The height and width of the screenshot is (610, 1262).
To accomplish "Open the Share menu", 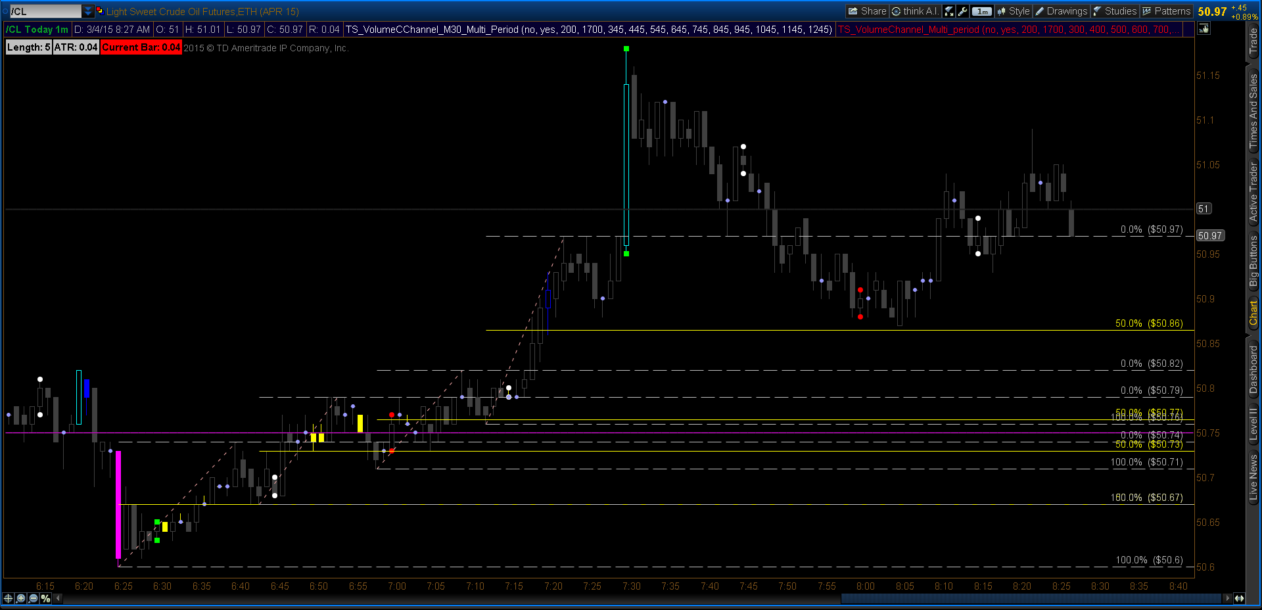I will [867, 11].
